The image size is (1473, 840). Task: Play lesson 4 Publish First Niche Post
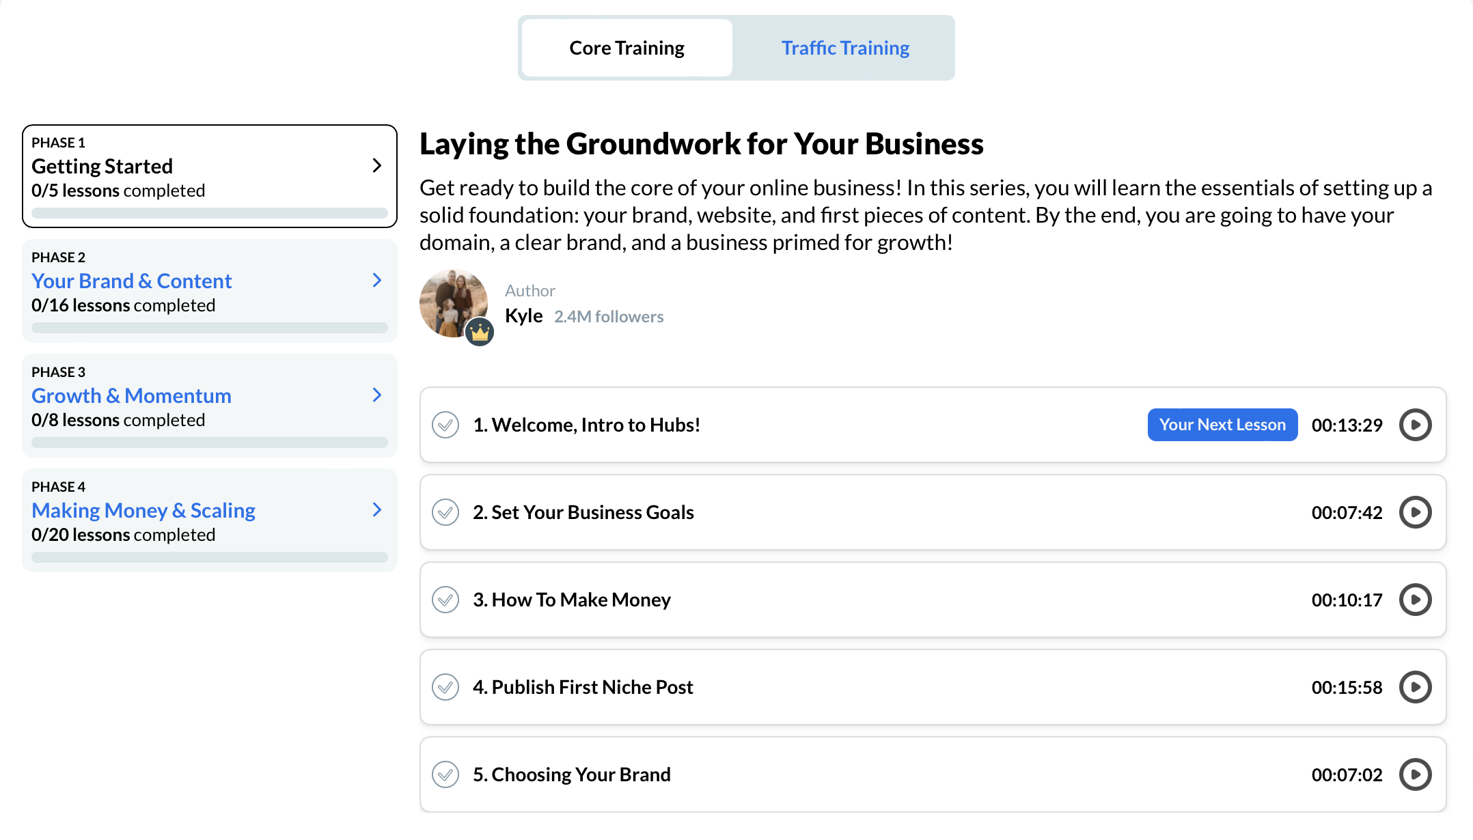1415,687
